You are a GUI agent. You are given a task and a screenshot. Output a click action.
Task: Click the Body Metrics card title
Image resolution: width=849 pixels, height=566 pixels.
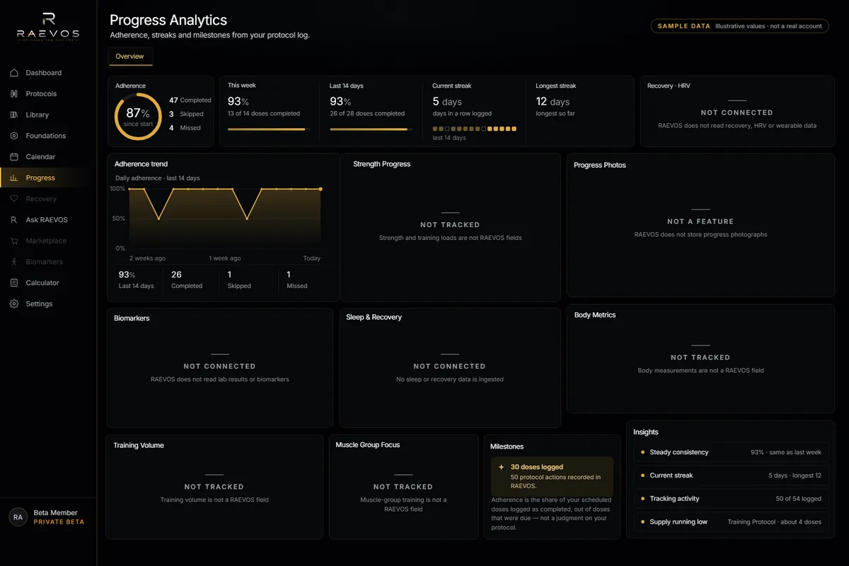coord(595,315)
